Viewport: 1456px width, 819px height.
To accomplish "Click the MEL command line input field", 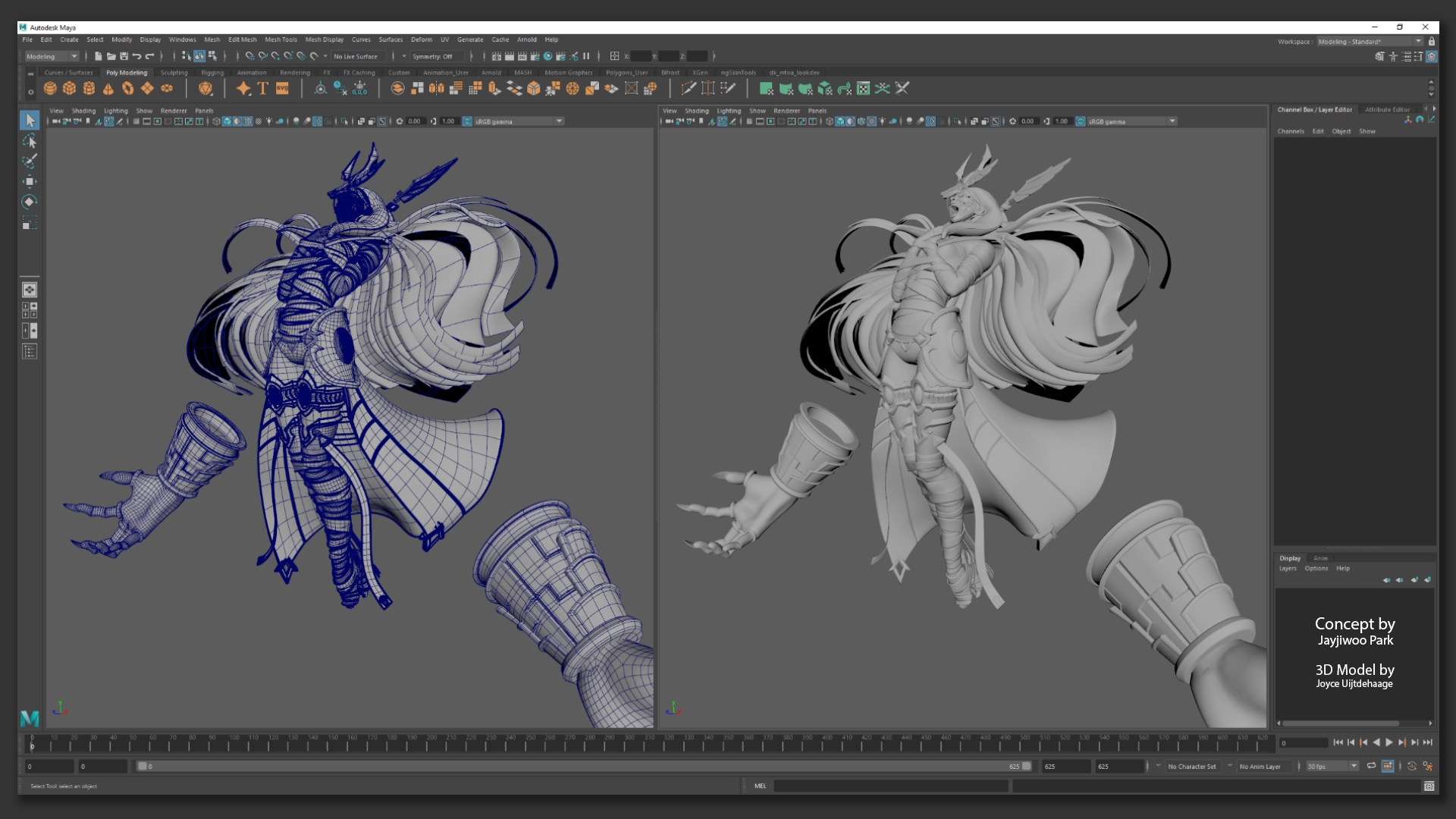I will click(890, 786).
